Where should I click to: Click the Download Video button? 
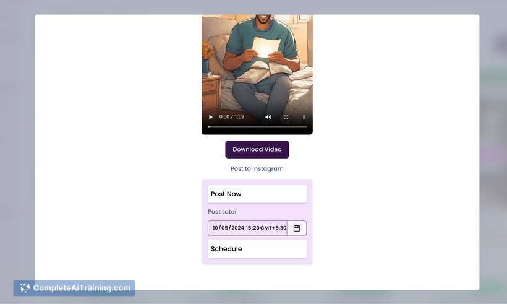(257, 149)
